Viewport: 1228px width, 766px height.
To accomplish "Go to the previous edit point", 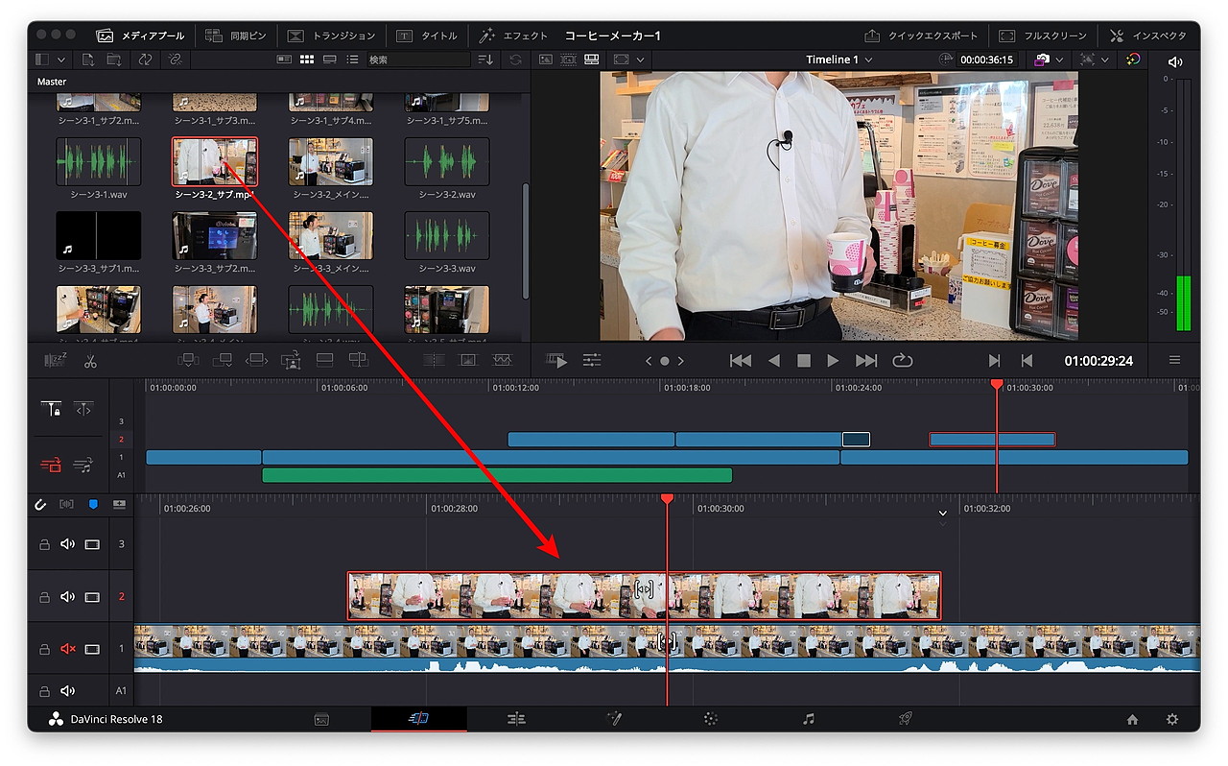I will tap(1027, 361).
